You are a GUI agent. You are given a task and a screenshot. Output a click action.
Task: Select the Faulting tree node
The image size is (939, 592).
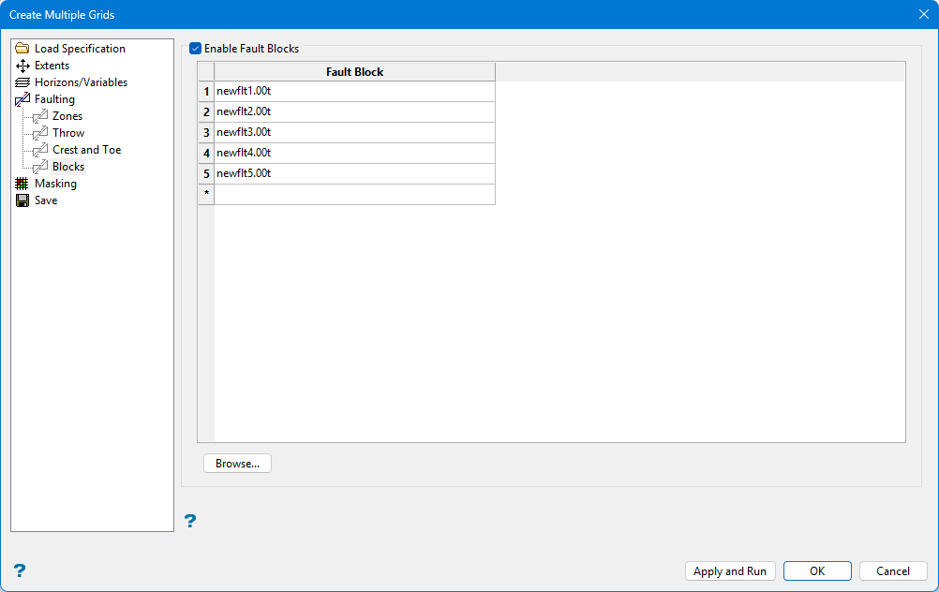pyautogui.click(x=54, y=99)
